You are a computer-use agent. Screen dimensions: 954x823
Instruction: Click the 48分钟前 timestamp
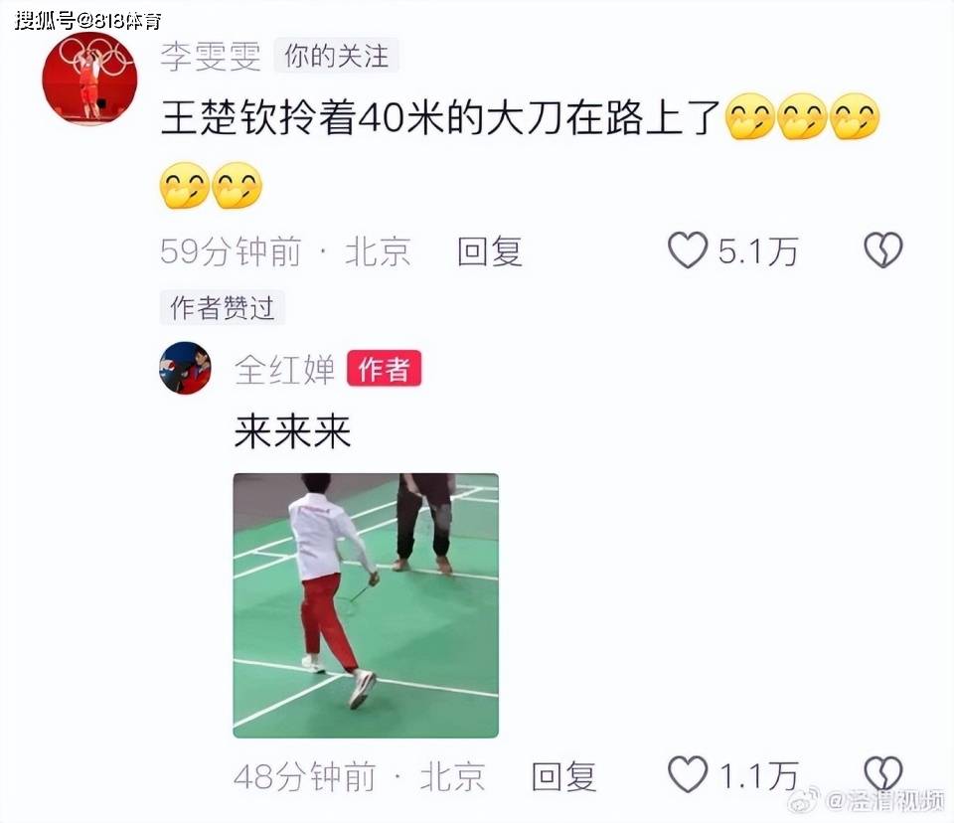(304, 776)
